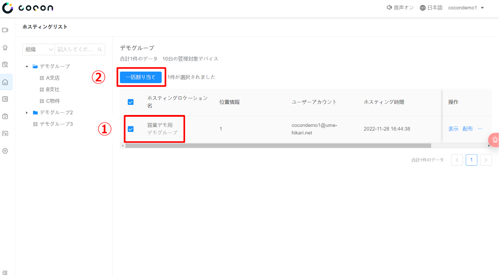Click the cocondemo1@ume-hikari.net cell
The width and height of the screenshot is (499, 277).
pyautogui.click(x=314, y=129)
